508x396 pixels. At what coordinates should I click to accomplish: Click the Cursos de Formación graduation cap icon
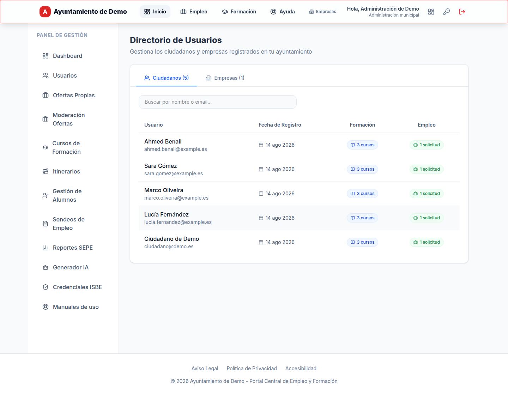[x=45, y=147]
